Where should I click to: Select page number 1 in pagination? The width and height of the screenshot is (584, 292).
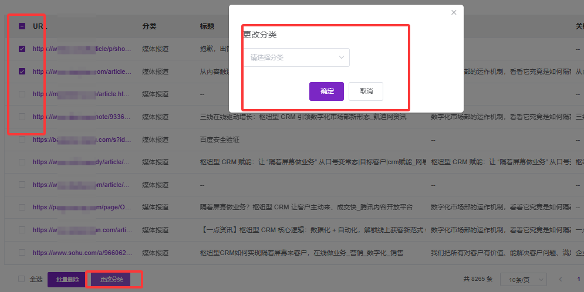pyautogui.click(x=579, y=280)
